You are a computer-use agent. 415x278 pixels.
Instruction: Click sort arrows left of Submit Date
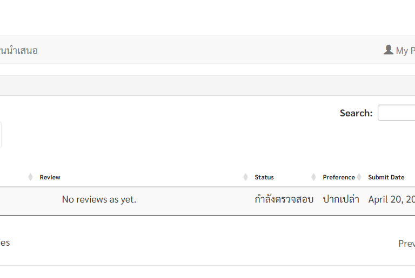point(359,177)
